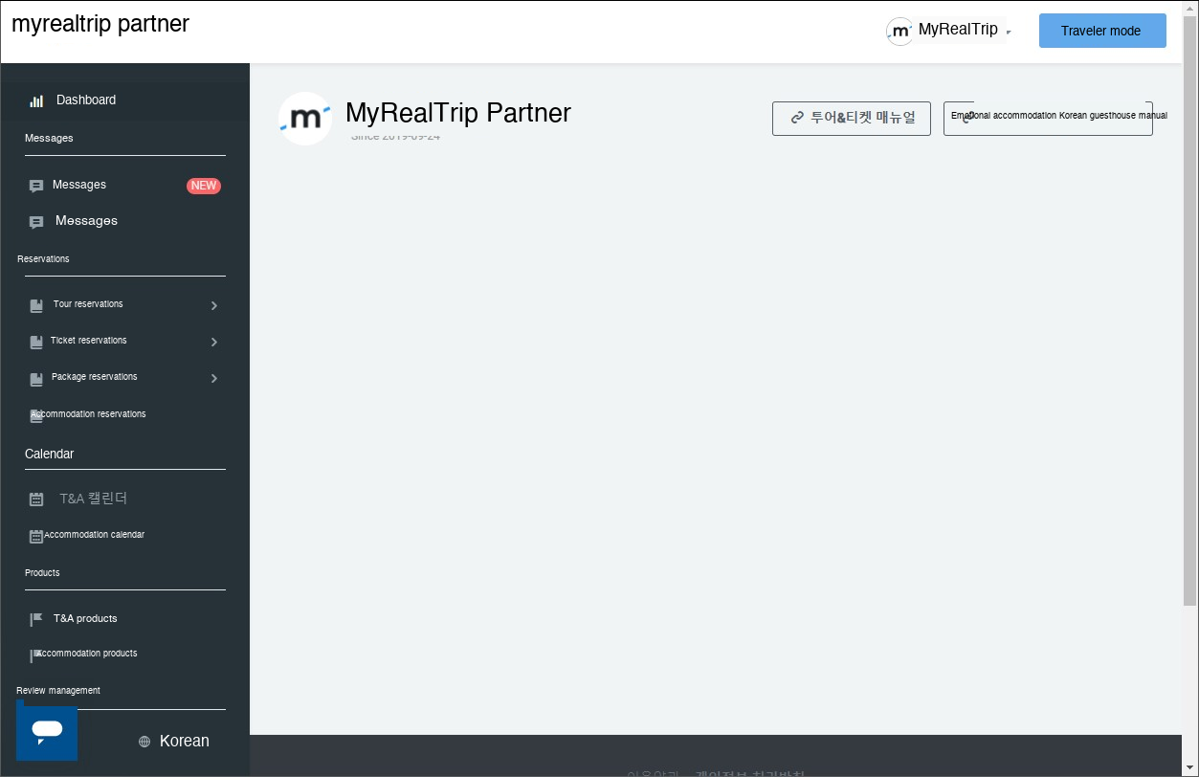This screenshot has height=777, width=1199.
Task: Expand the Tour reservations chevron
Action: point(214,306)
